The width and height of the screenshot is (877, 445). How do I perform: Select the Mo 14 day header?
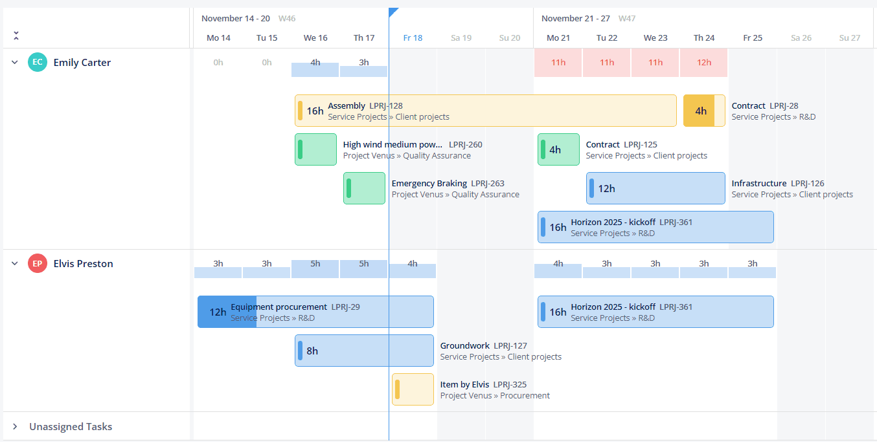tap(218, 38)
